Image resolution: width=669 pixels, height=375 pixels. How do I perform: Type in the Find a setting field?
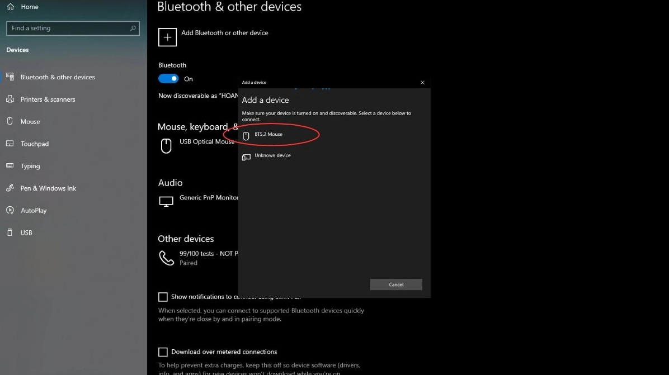pos(67,28)
